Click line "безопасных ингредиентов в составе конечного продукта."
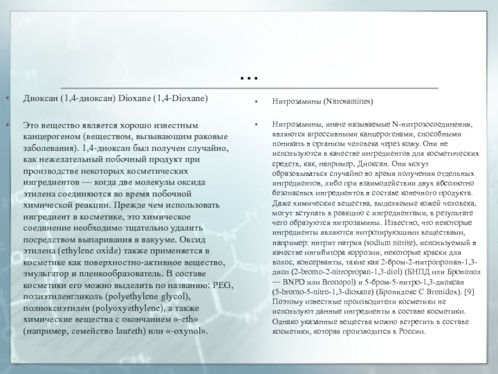 pyautogui.click(x=372, y=193)
